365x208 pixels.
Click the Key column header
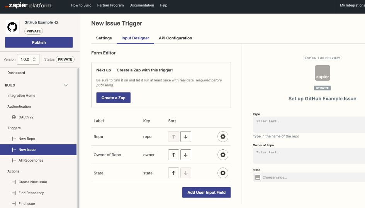click(x=146, y=121)
